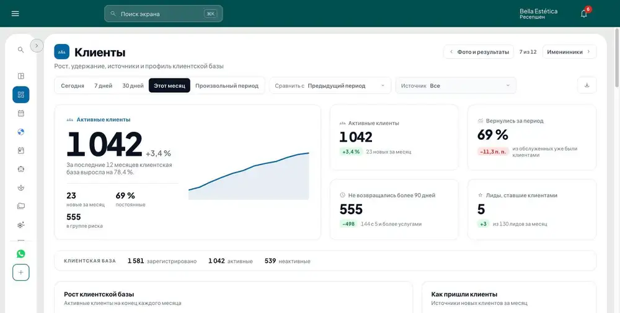Click the red 6 notification badge
Viewport: 620px width, 313px height.
[588, 9]
